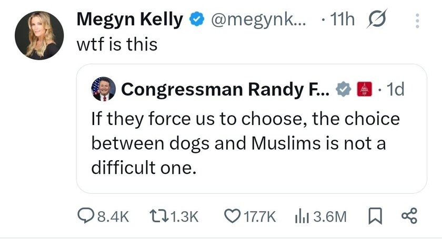The height and width of the screenshot is (239, 442).
Task: Like the post with the heart icon
Action: click(232, 216)
